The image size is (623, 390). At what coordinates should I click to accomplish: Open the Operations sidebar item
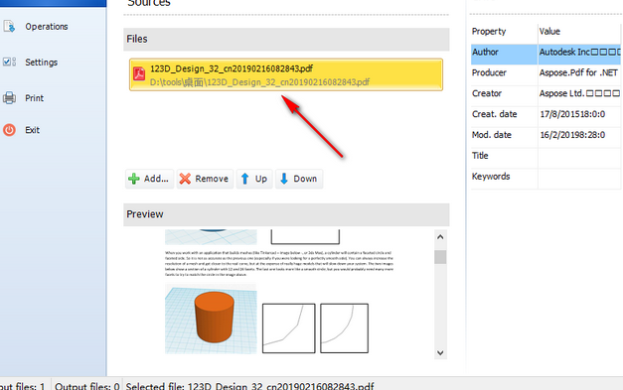[x=47, y=27]
